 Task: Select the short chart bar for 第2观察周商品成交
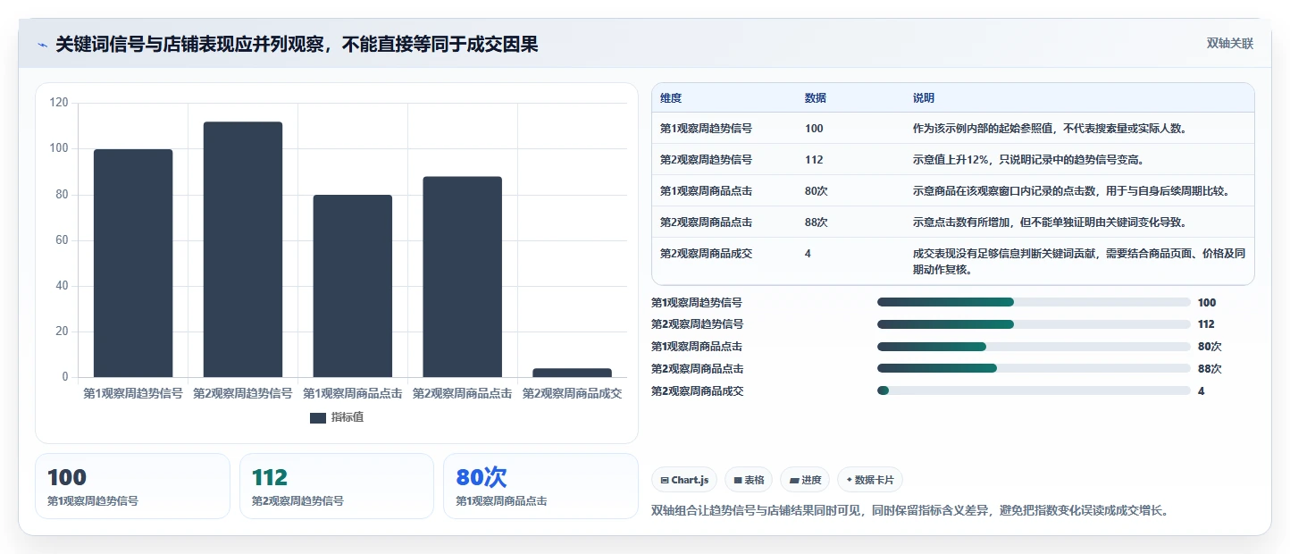[573, 373]
